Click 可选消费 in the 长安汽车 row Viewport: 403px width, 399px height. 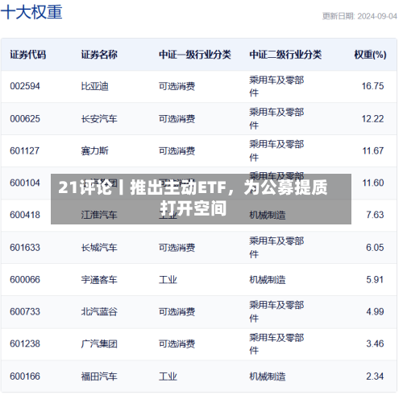pyautogui.click(x=177, y=119)
